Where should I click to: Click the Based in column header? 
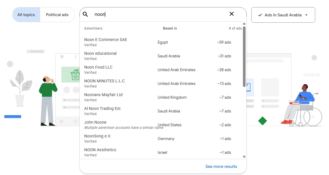[x=170, y=28]
